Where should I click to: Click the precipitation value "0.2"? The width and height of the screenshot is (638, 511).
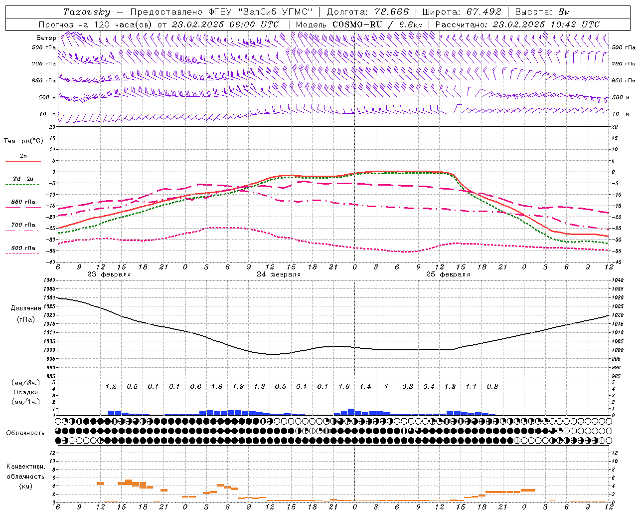point(408,387)
